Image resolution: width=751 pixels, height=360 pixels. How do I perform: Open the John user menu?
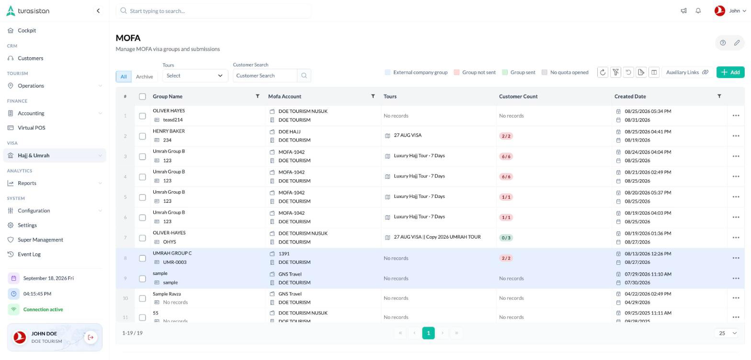730,11
